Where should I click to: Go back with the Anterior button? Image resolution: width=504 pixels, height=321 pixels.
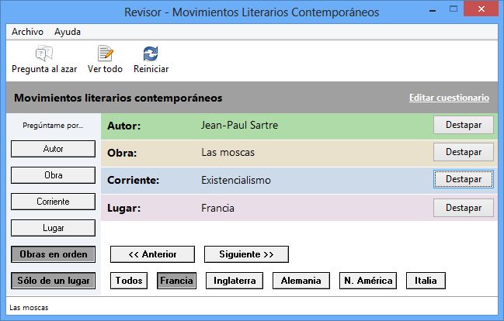coord(152,254)
